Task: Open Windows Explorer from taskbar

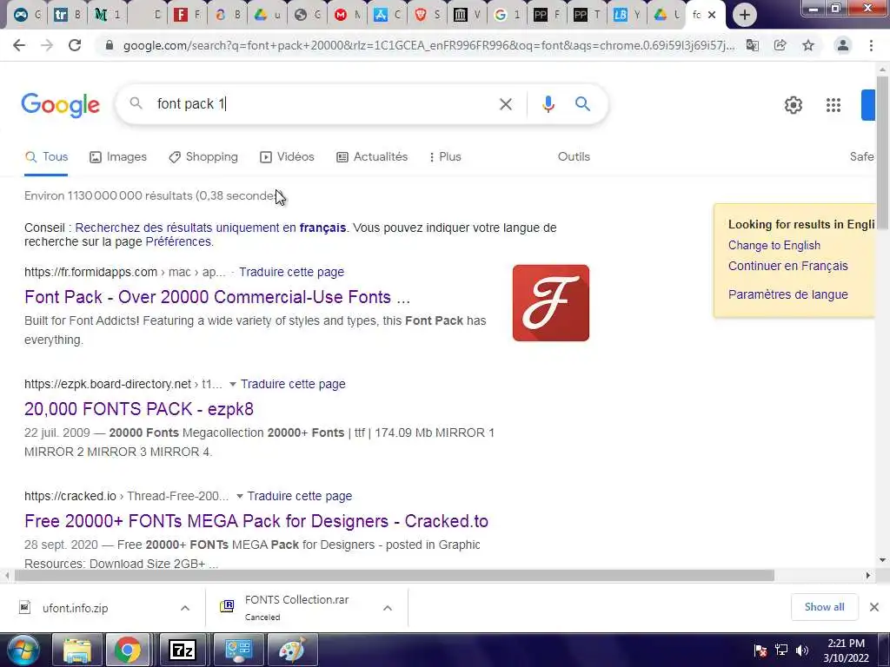Action: pos(77,650)
